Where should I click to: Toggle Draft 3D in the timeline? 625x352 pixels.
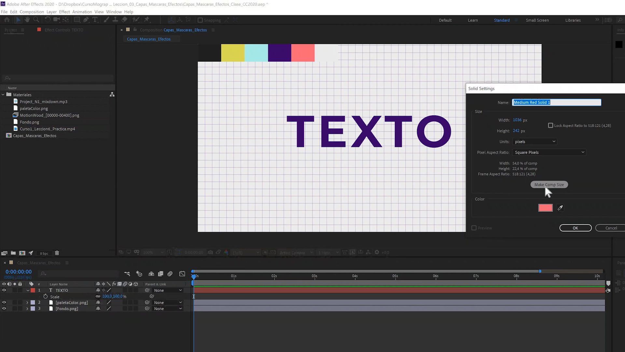point(139,274)
